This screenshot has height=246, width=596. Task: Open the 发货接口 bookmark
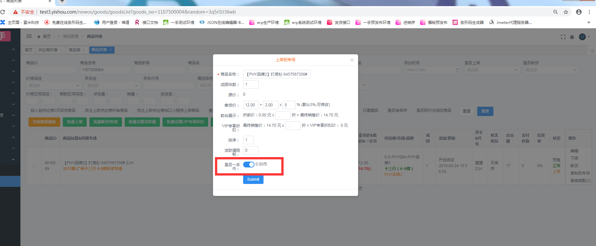(x=339, y=22)
